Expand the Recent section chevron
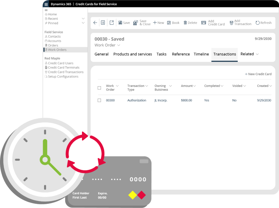 (83, 19)
